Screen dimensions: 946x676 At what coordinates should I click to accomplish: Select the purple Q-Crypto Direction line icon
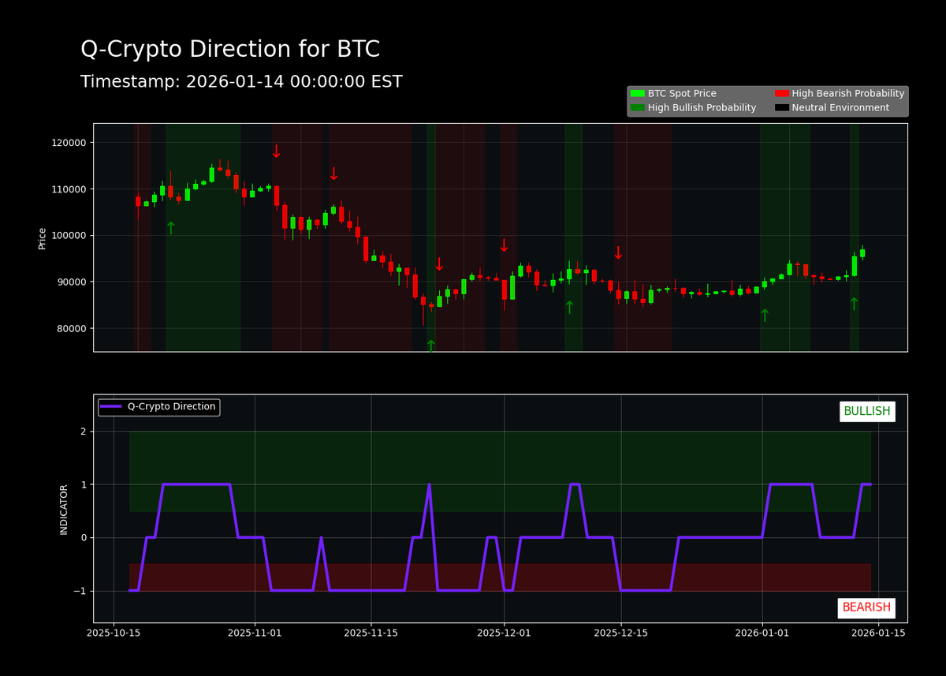[x=109, y=407]
